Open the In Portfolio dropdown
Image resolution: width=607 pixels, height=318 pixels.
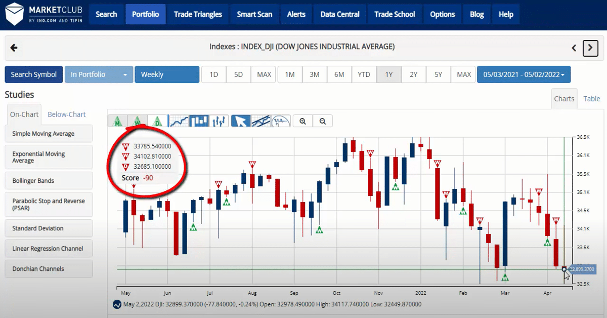(x=99, y=74)
